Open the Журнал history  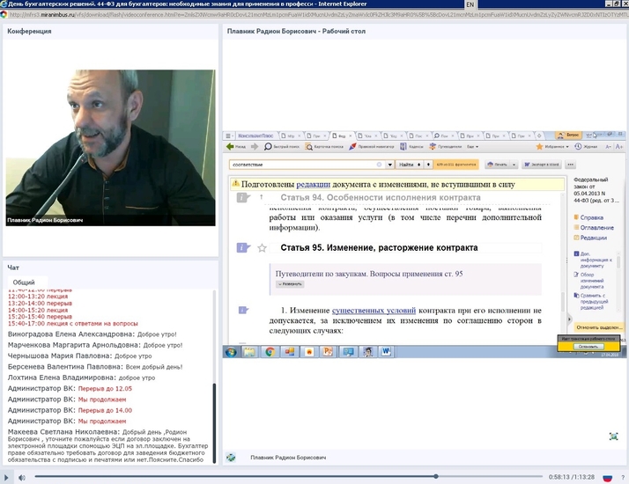586,147
